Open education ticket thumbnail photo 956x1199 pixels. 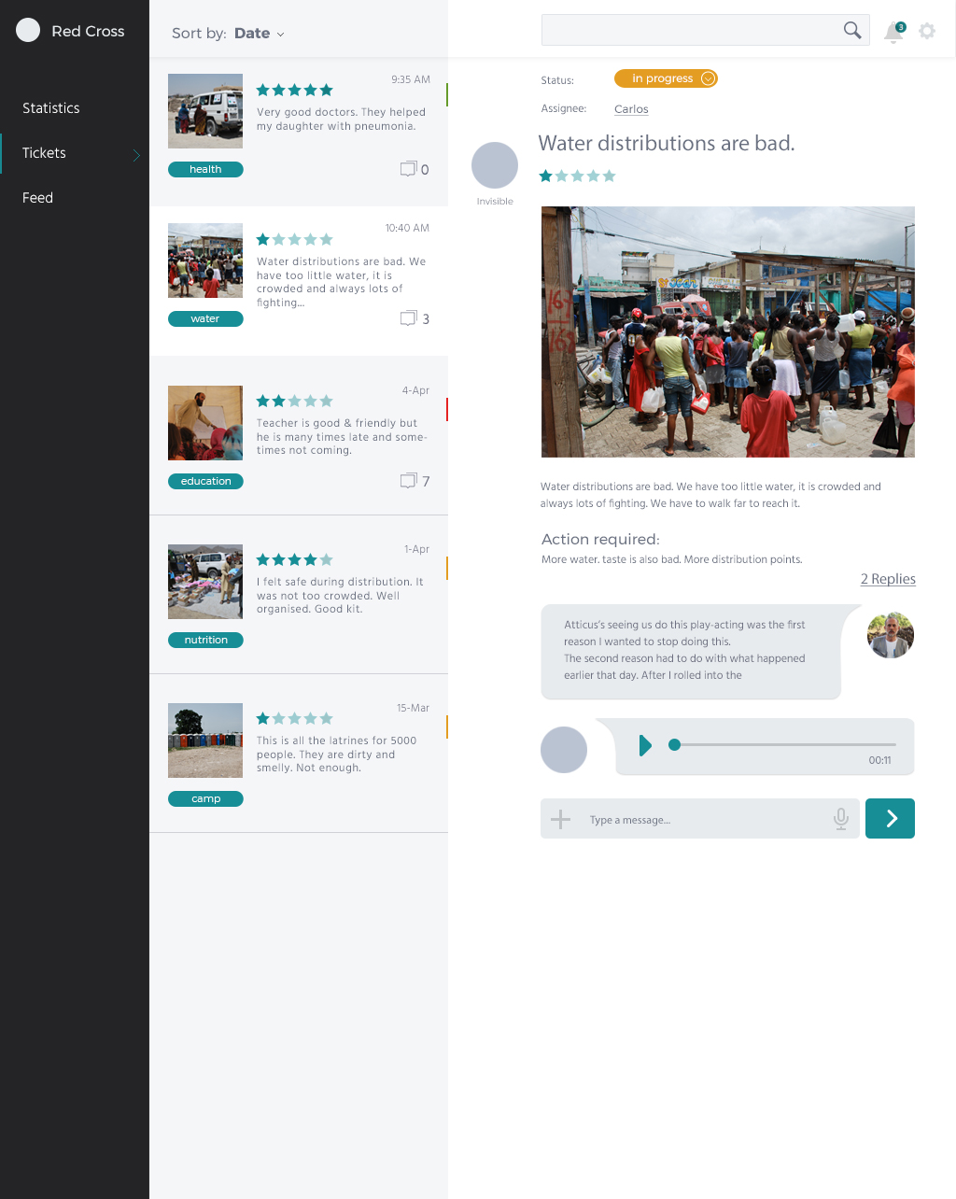tap(205, 423)
